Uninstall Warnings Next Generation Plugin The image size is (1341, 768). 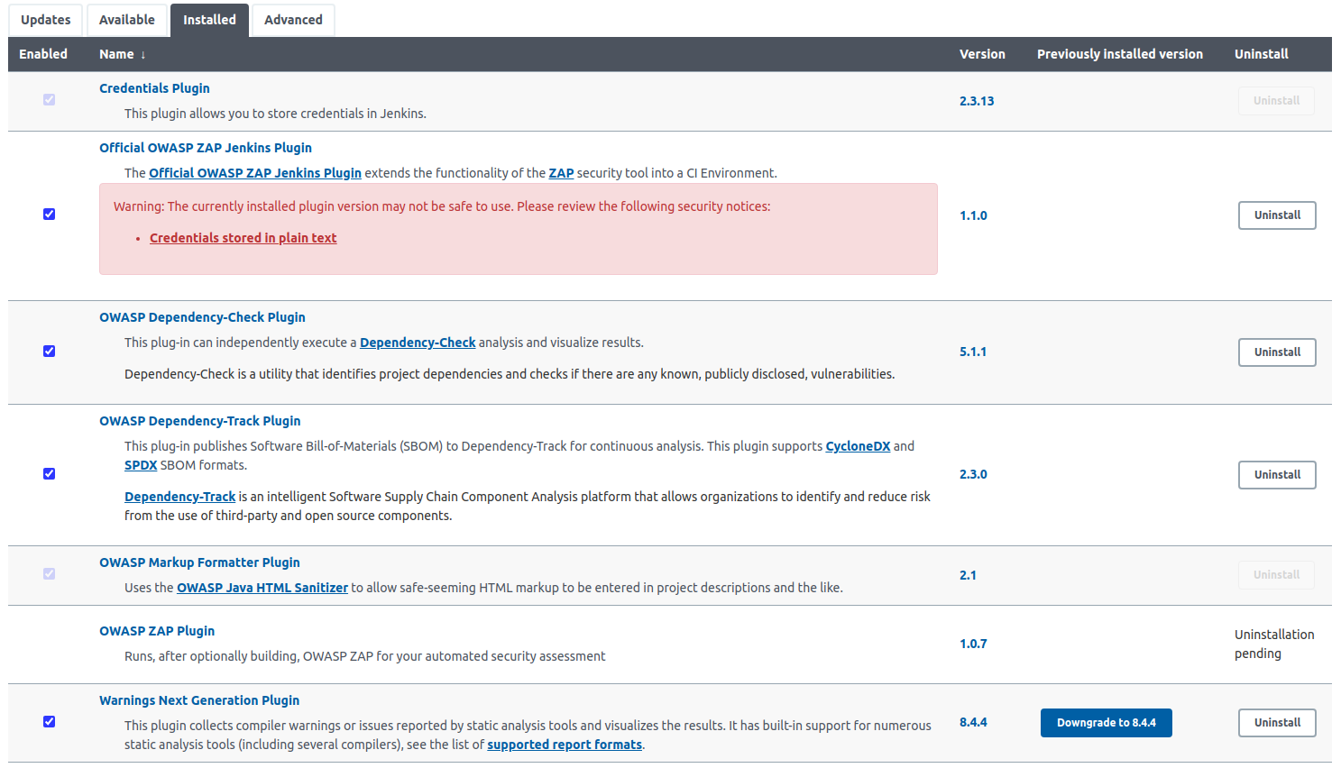click(1277, 723)
